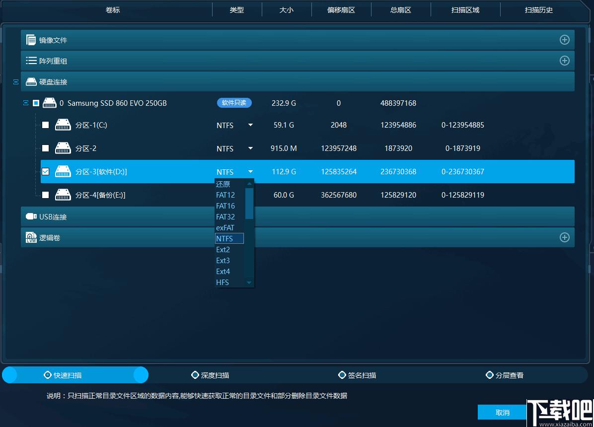Image resolution: width=594 pixels, height=427 pixels.
Task: Add a logical volume with the plus icon
Action: point(565,237)
